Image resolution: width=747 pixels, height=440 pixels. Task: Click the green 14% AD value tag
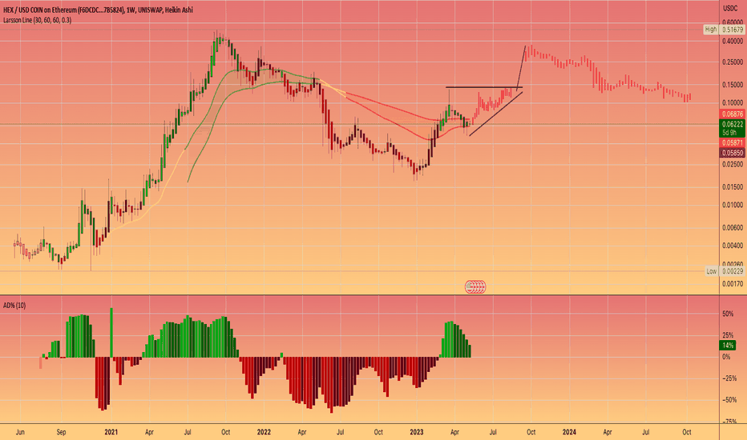pos(728,346)
